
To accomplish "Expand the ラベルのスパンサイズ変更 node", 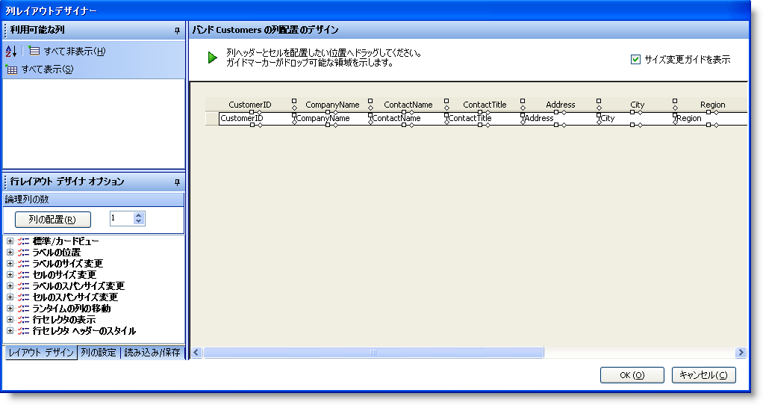I will [x=10, y=285].
